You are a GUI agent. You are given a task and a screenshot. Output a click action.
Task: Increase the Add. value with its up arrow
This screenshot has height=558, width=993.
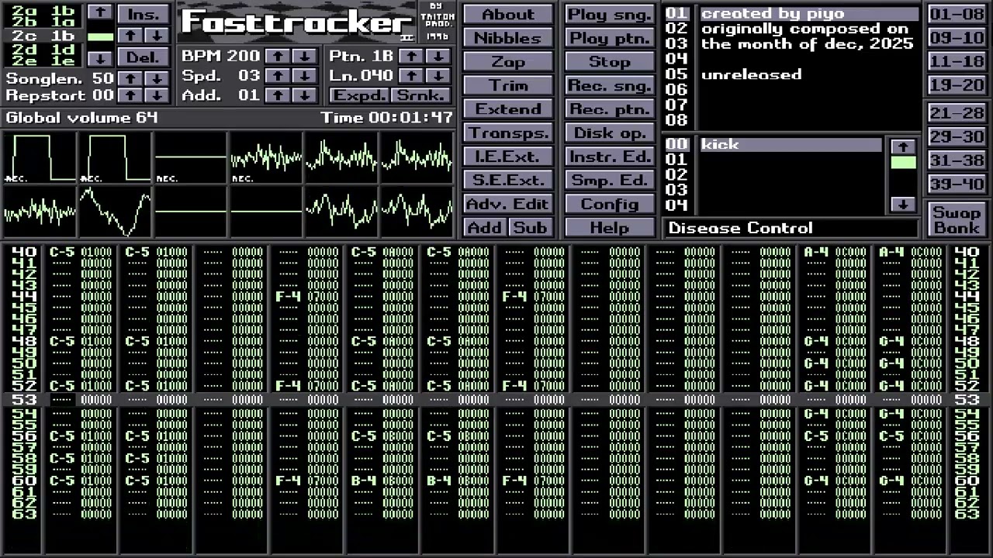[278, 95]
